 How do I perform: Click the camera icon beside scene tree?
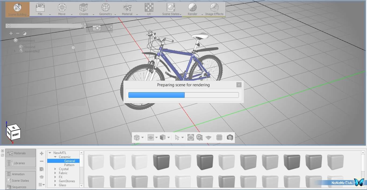pos(96,28)
